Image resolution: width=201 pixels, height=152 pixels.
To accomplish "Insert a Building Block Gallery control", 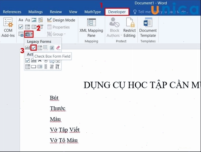I will [x=41, y=20].
